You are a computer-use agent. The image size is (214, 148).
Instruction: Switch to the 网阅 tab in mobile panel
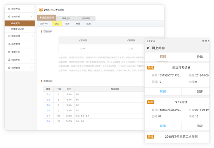(x=163, y=57)
